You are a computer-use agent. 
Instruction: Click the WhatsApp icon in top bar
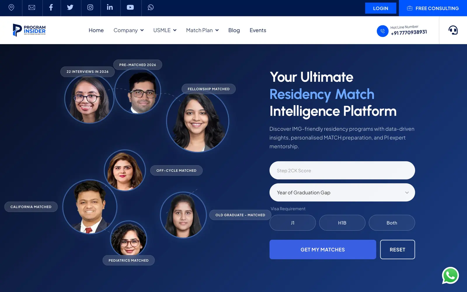point(151,8)
